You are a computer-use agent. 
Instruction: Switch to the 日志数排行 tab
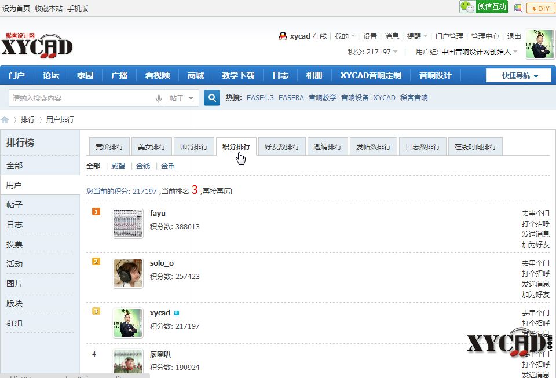click(x=423, y=146)
